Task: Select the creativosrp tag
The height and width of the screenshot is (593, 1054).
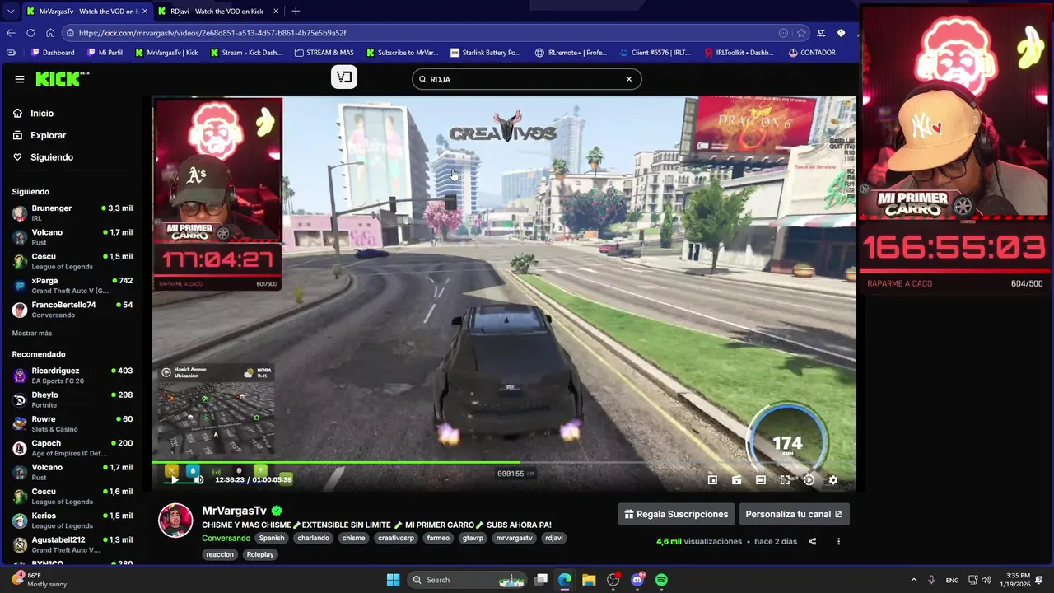Action: click(x=396, y=538)
